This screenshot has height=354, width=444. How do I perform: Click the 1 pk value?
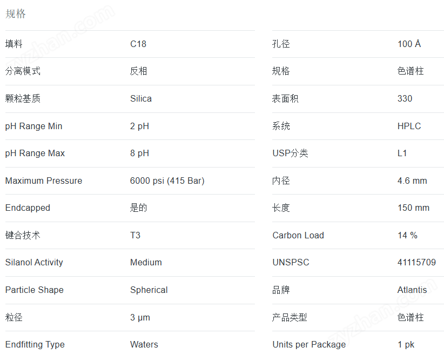pyautogui.click(x=406, y=344)
